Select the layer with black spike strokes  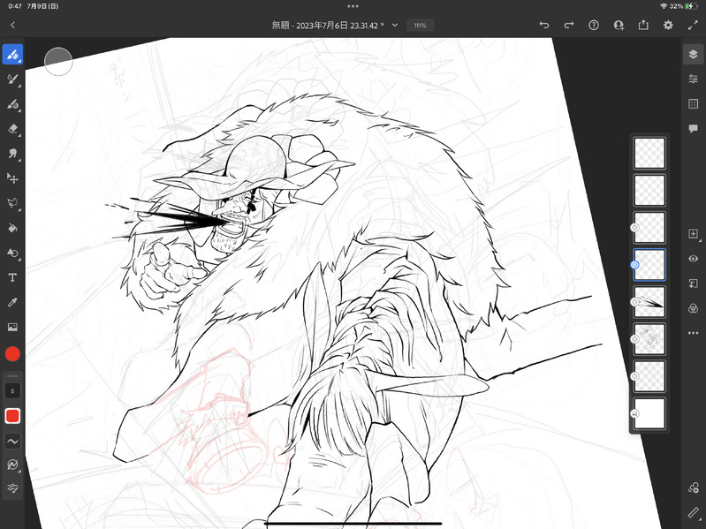pyautogui.click(x=649, y=302)
